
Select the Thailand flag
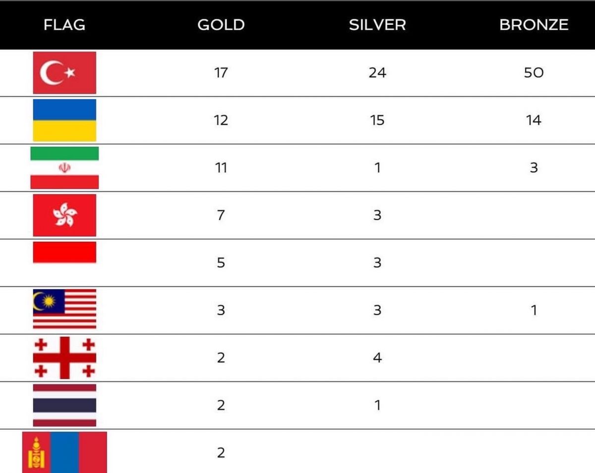[x=64, y=405]
